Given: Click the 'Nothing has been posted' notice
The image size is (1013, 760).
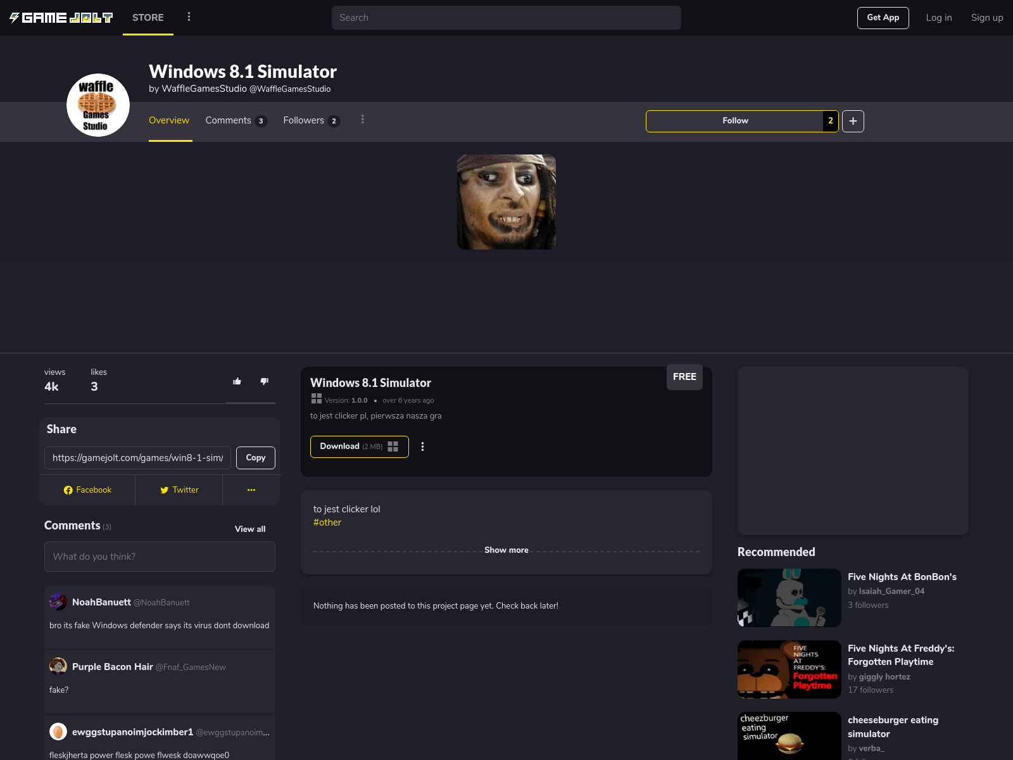Looking at the screenshot, I should click(x=436, y=606).
